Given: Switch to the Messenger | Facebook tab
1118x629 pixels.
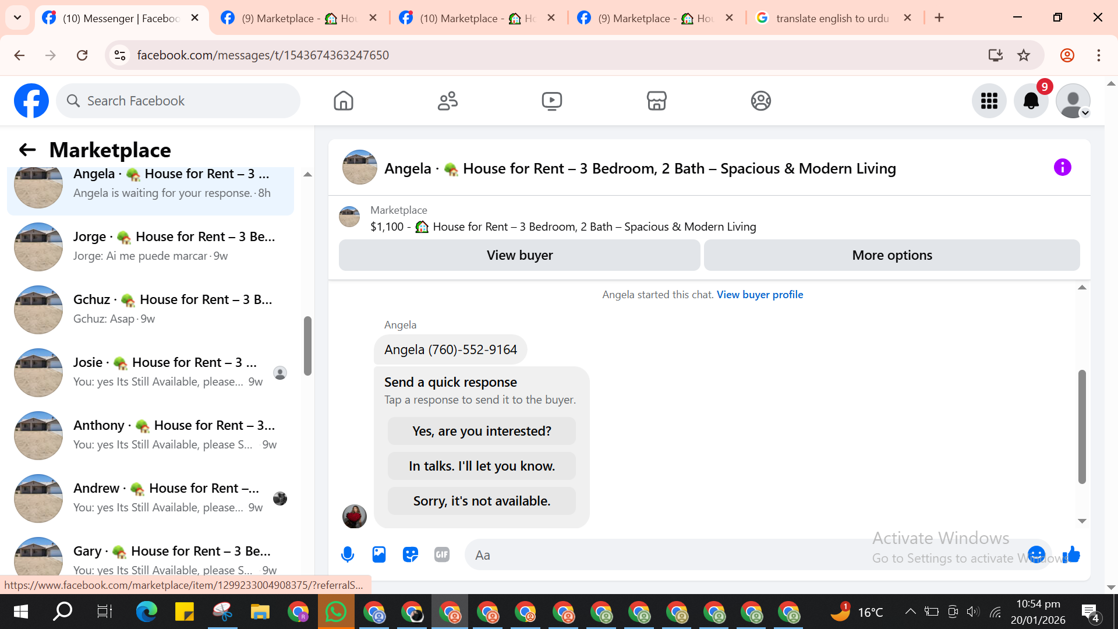Looking at the screenshot, I should [121, 18].
